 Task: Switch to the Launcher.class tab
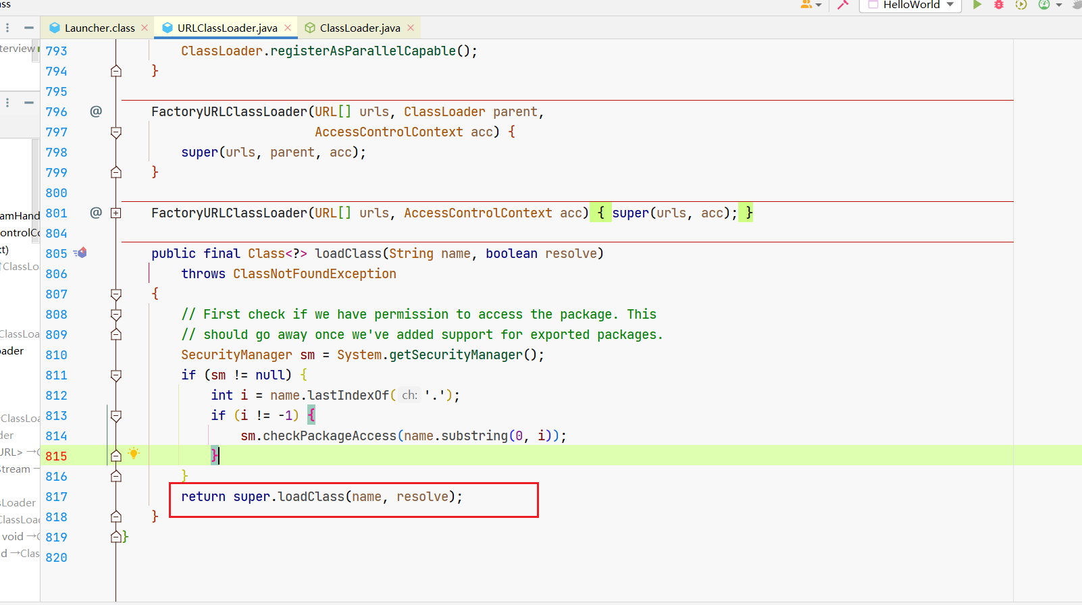[99, 28]
